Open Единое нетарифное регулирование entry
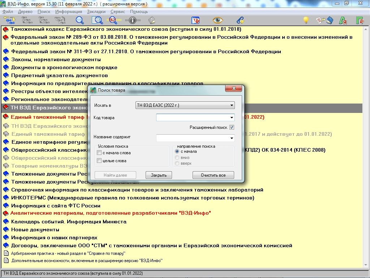Image resolution: width=370 pixels, height=278 pixels. [50, 142]
